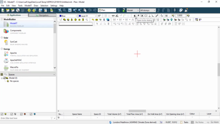Click the Total Floor Area column header
The width and height of the screenshot is (220, 124).
pos(134,114)
